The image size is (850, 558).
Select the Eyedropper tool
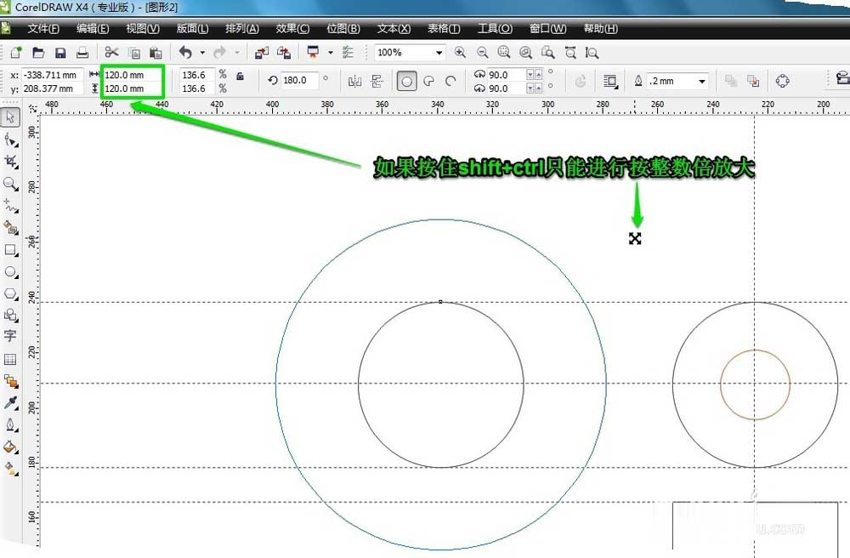[11, 403]
